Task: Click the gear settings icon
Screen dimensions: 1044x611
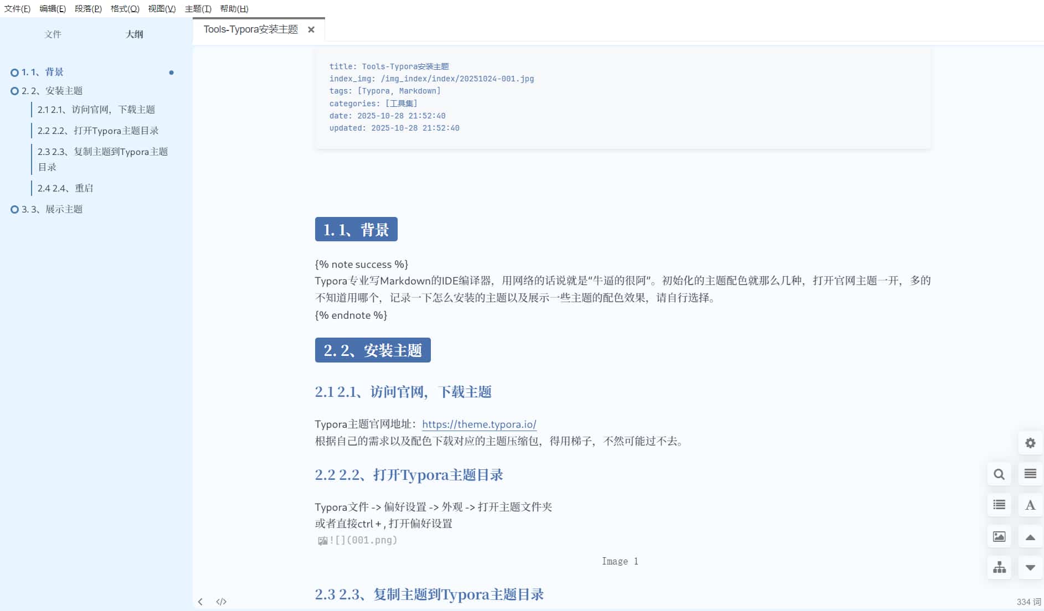Action: [1030, 443]
